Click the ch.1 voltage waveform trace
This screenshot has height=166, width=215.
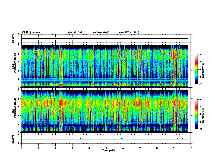(105, 39)
